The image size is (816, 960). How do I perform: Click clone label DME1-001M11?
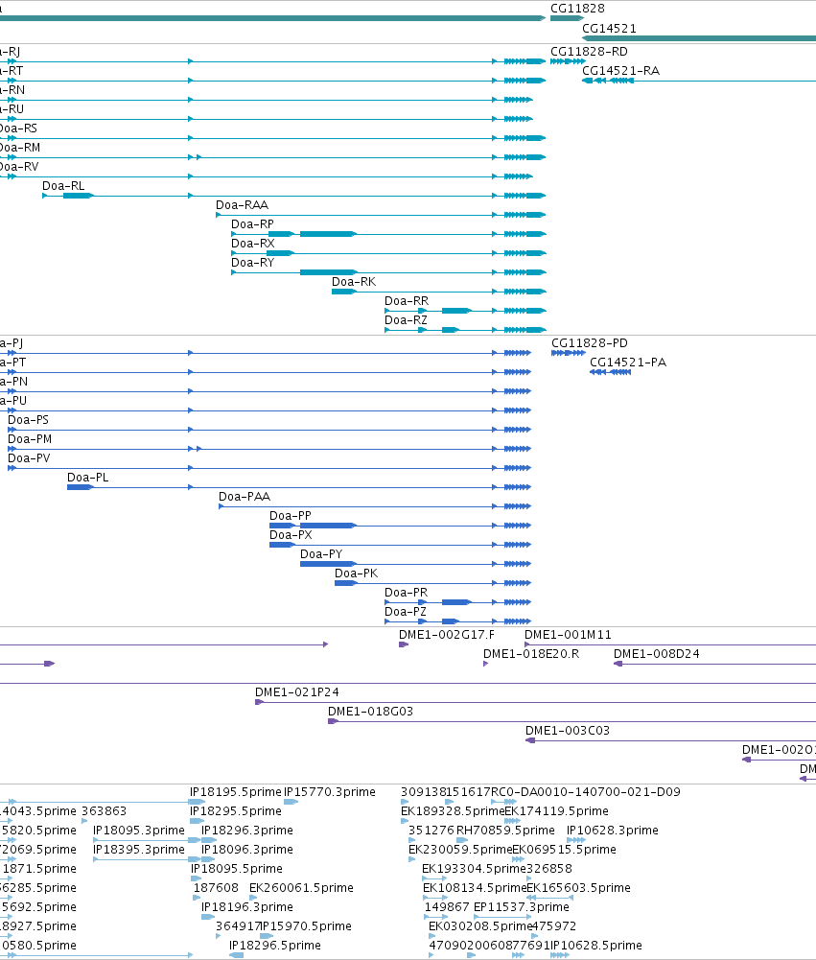pyautogui.click(x=568, y=635)
